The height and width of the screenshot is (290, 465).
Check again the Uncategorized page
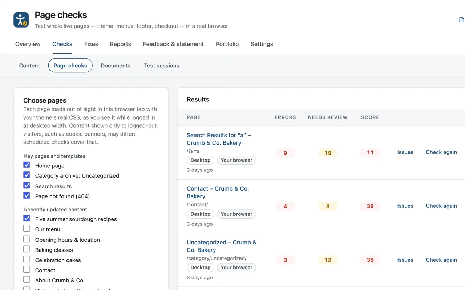coord(441,260)
